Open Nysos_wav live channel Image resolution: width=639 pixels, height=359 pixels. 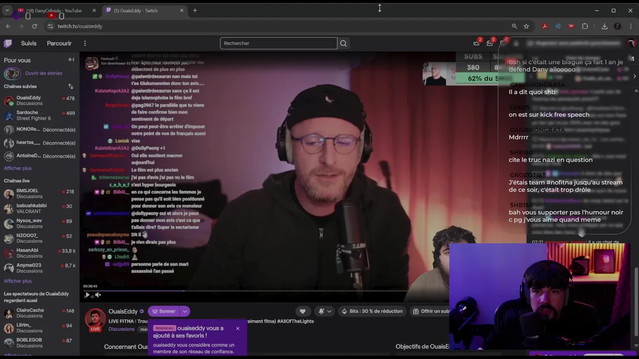(x=39, y=223)
